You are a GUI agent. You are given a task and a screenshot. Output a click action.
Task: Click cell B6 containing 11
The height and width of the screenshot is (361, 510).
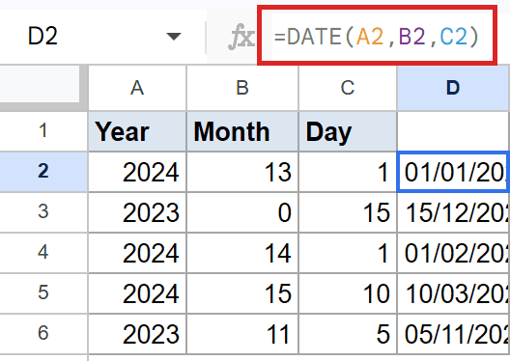[x=242, y=334]
